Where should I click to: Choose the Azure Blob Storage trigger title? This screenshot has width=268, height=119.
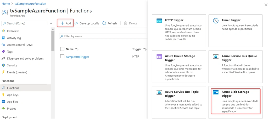(x=235, y=94)
